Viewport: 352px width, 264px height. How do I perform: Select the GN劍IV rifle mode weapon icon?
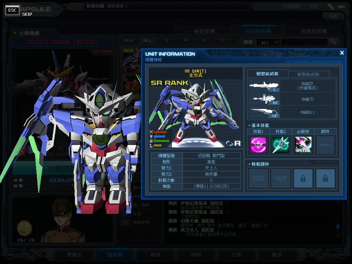coord(264,86)
